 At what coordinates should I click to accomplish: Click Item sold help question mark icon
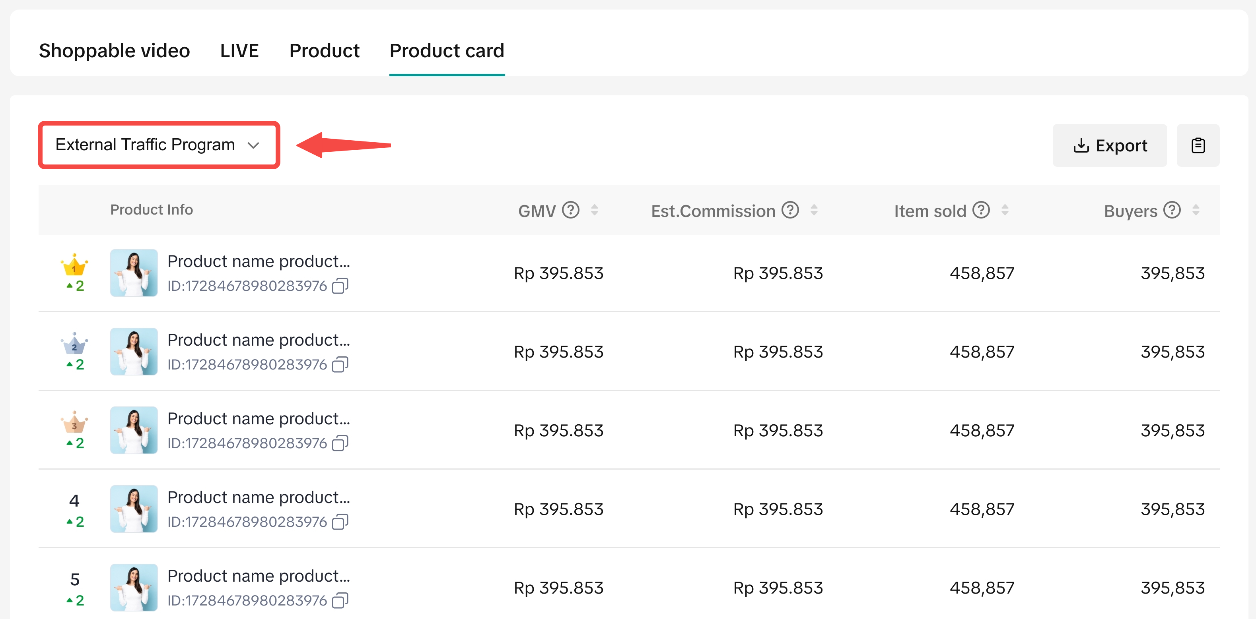[x=980, y=211]
